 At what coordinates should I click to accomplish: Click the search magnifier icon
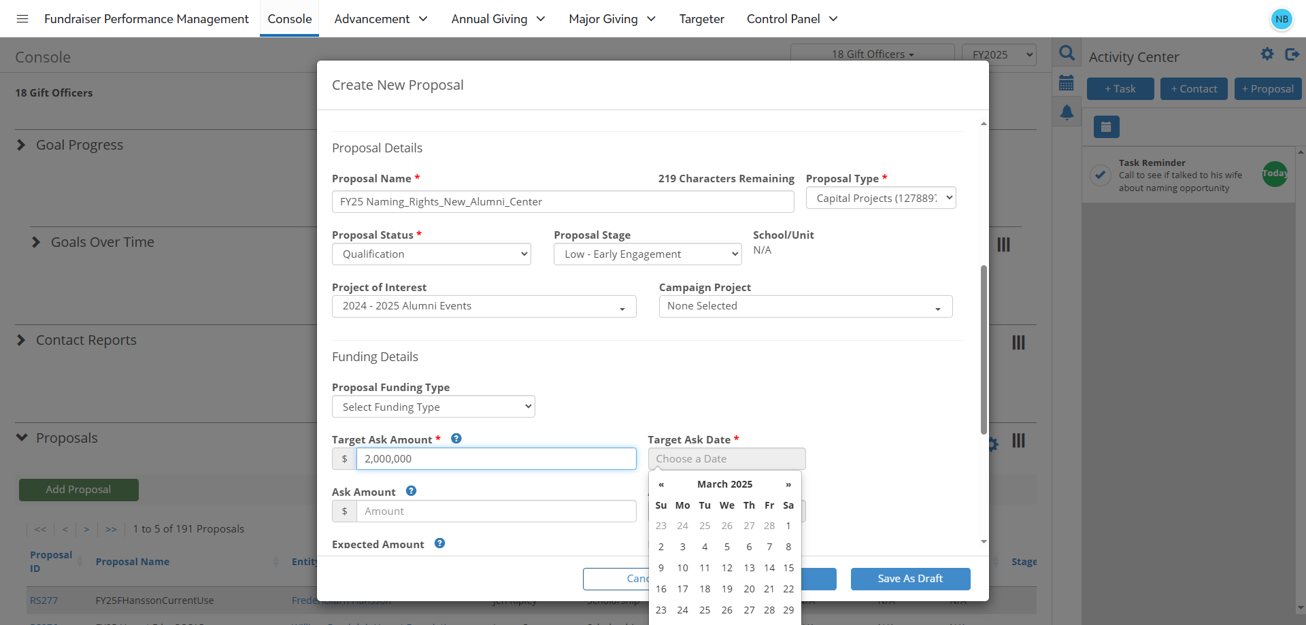(x=1067, y=53)
